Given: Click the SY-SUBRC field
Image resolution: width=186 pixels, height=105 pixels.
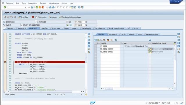Looking at the screenshot, I should pos(80,22).
